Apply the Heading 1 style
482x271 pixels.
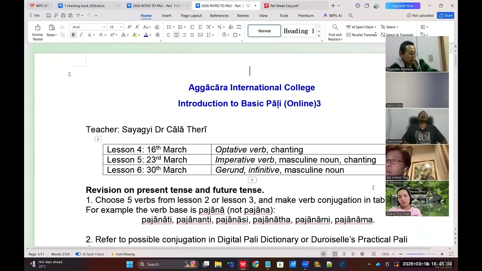(x=299, y=31)
